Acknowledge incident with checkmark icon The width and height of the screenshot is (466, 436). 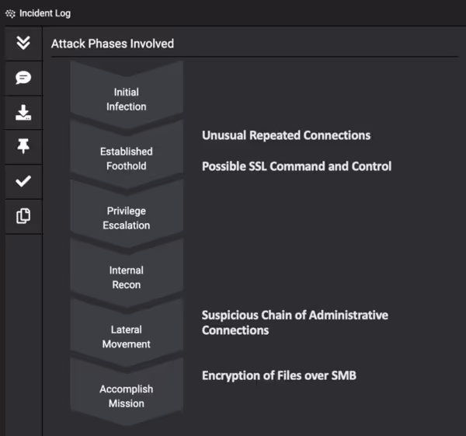coord(23,181)
